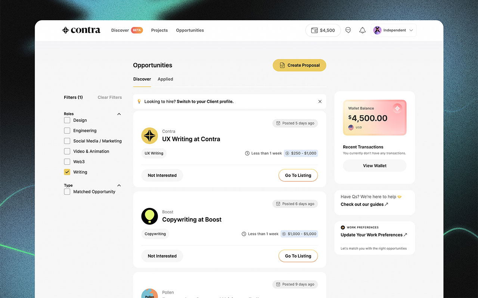478x298 pixels.
Task: Dismiss the Looking to hire banner
Action: tap(320, 101)
